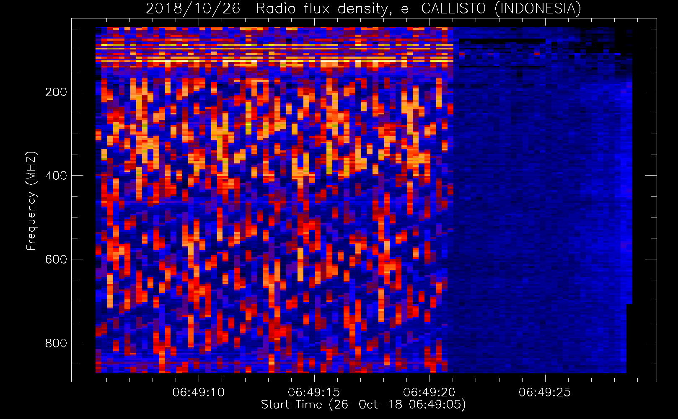Click the 'Start Time (26-Oct-18 06:49:05)' x-axis label

(x=363, y=405)
